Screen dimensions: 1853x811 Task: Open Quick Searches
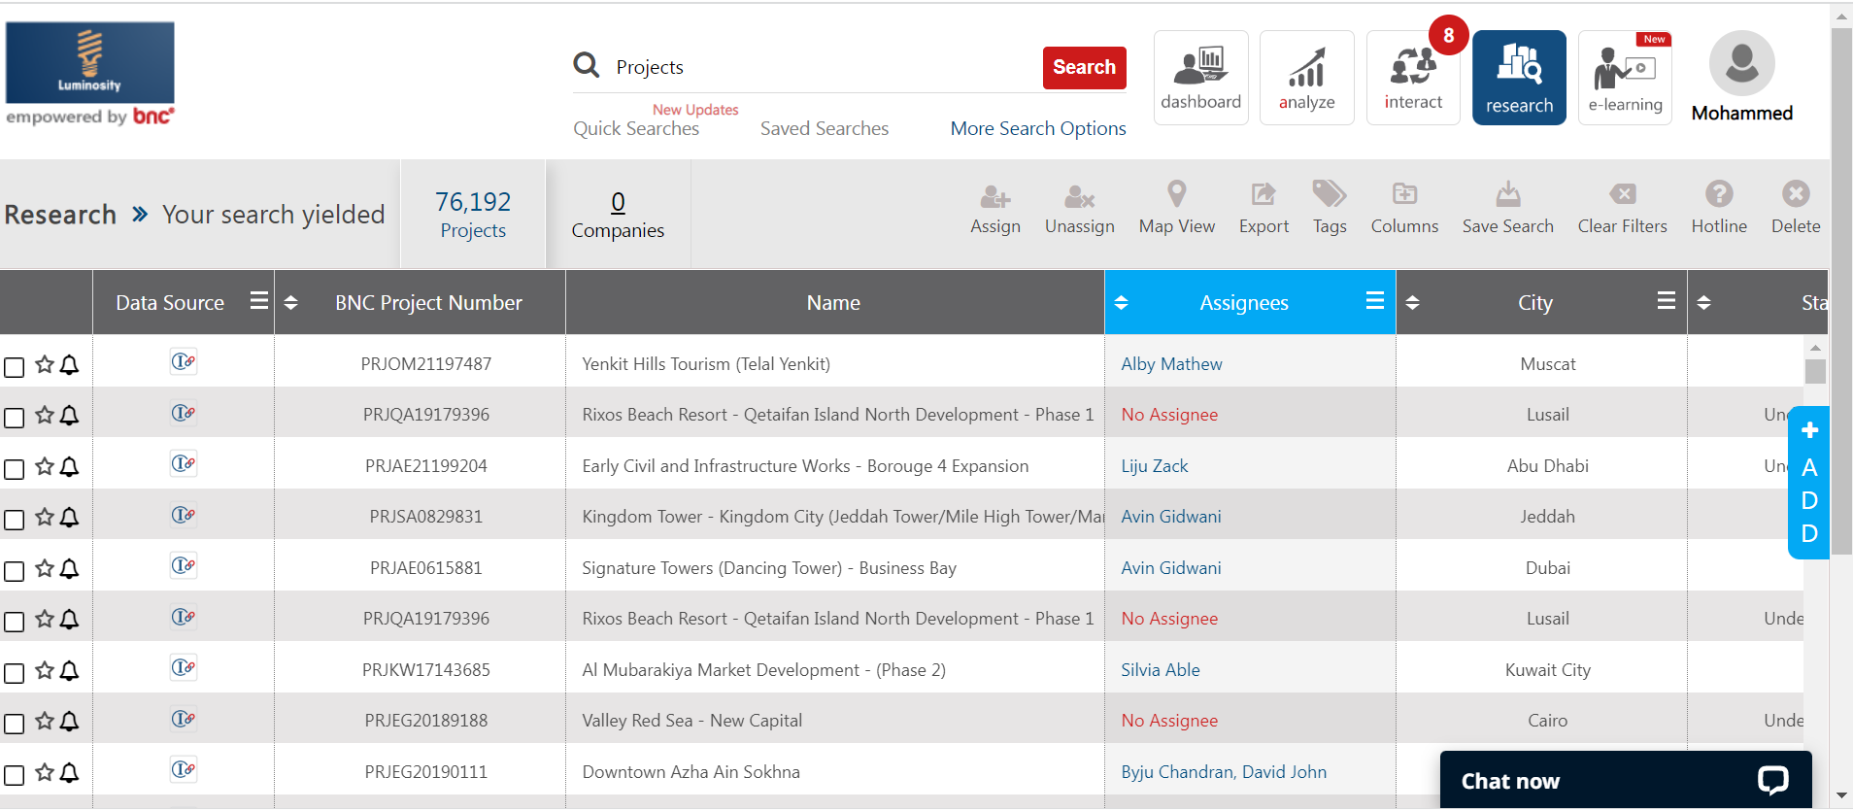click(636, 128)
